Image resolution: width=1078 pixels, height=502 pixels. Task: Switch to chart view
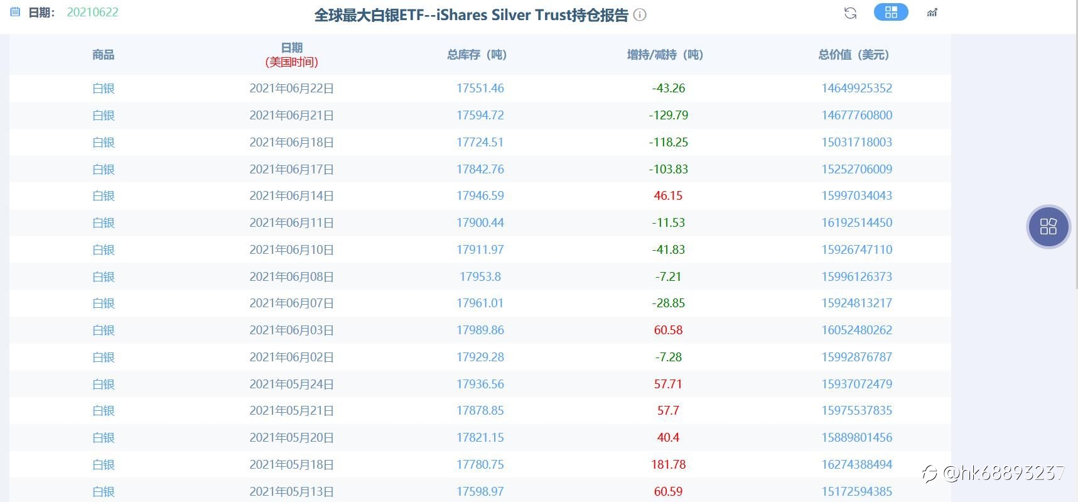[932, 13]
